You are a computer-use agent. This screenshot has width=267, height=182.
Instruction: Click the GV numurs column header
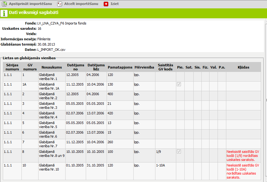click(30, 67)
